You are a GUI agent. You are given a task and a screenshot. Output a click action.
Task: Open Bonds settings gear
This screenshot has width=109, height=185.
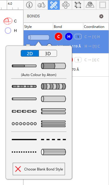coord(101,16)
